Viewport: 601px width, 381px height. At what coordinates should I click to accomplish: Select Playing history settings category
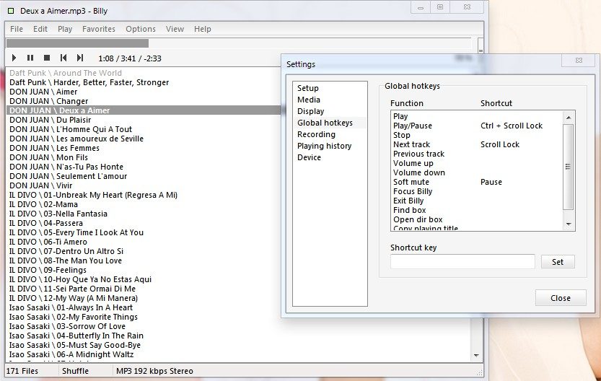click(x=324, y=146)
